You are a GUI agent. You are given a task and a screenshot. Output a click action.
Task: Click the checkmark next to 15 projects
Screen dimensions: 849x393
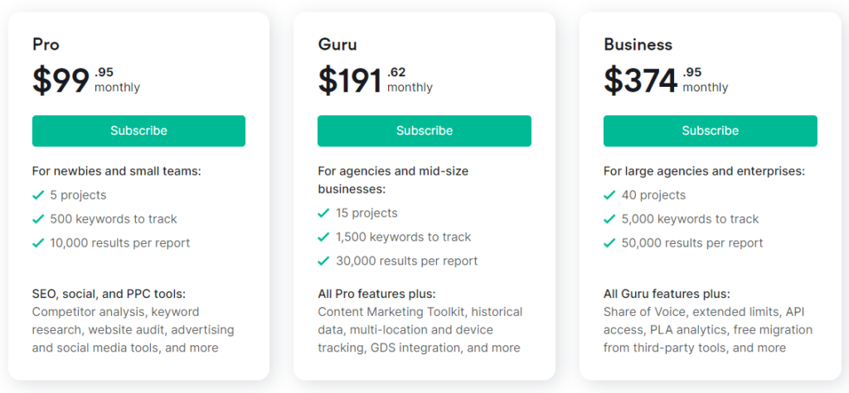[x=323, y=213]
